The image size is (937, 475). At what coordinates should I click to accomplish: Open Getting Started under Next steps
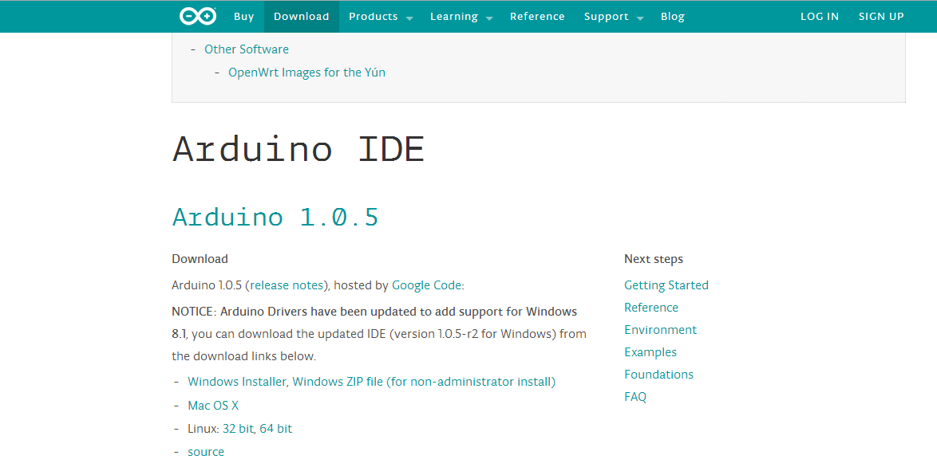[666, 285]
